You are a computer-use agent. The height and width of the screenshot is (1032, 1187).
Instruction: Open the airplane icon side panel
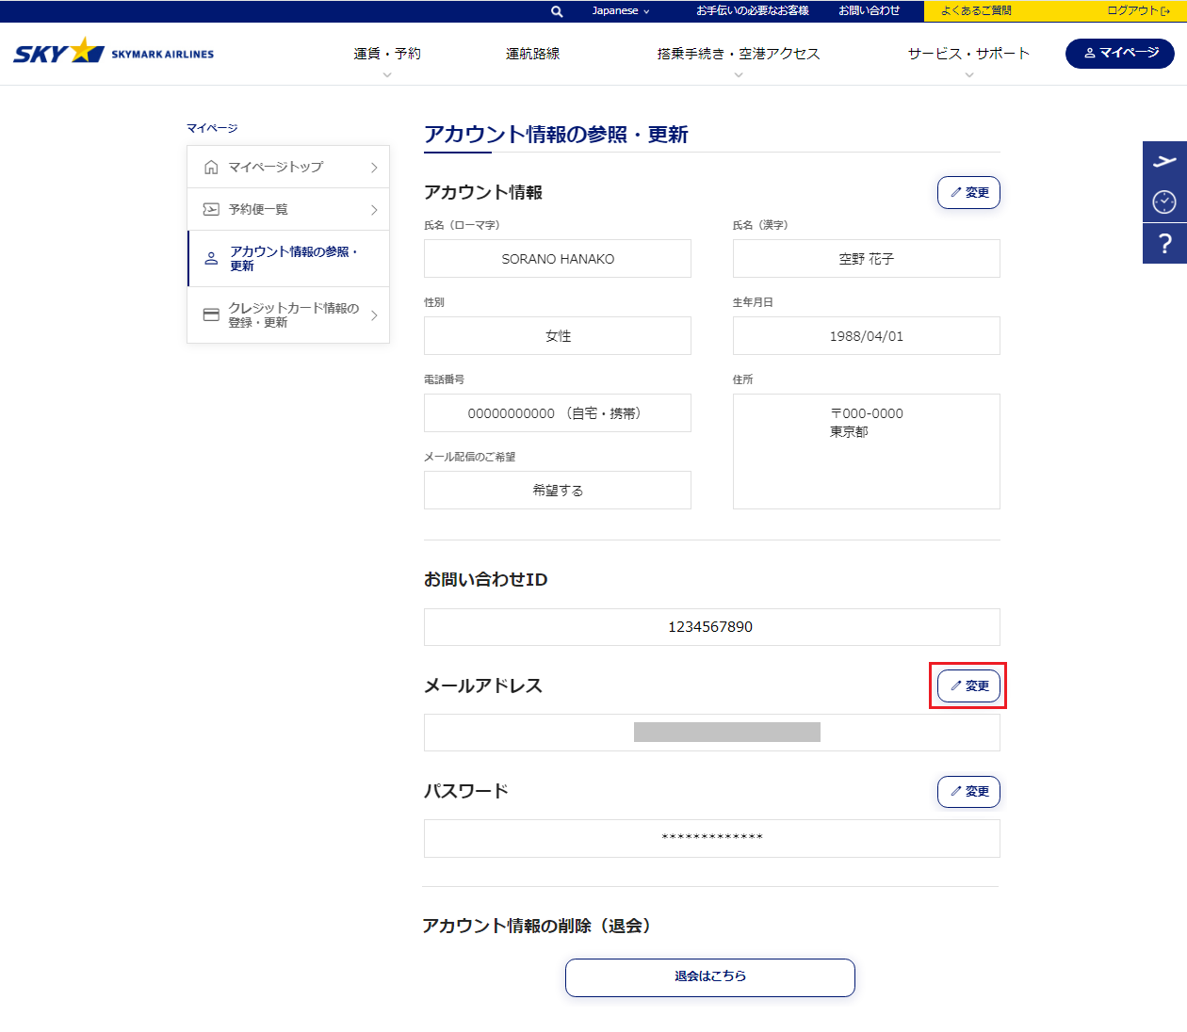[x=1164, y=161]
